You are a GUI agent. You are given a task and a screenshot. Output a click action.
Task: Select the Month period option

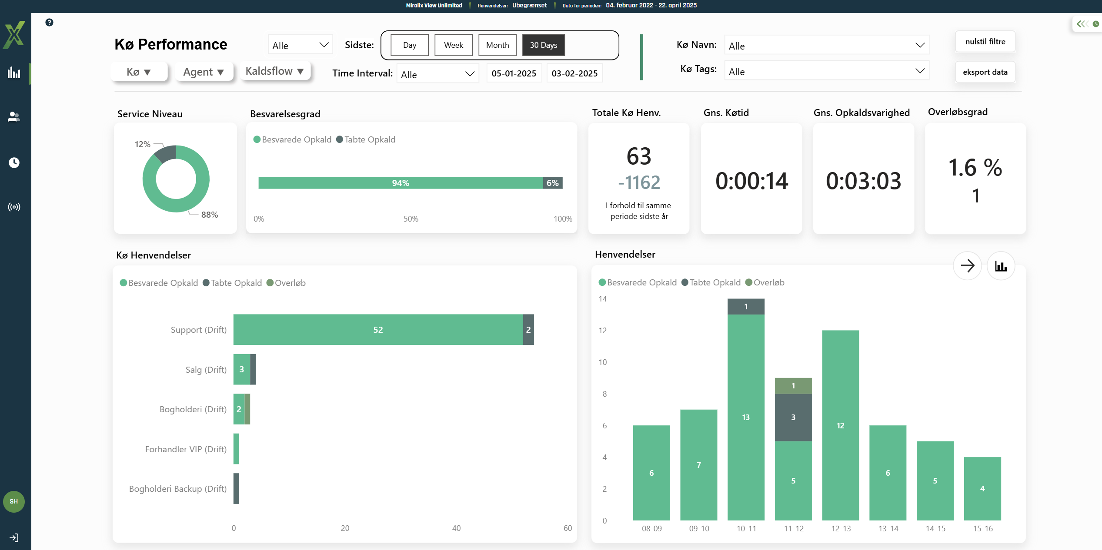click(497, 45)
